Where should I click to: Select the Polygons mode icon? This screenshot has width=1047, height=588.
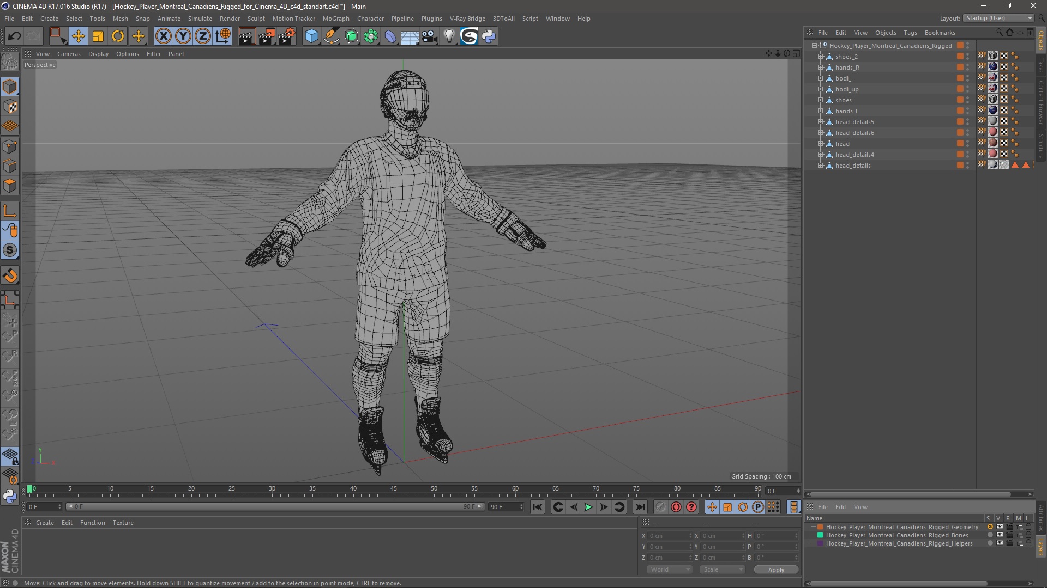tap(10, 186)
